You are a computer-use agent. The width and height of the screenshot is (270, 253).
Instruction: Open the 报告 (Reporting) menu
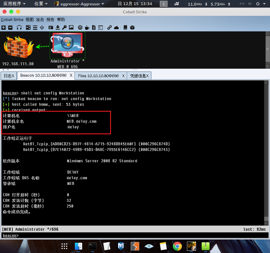(50, 20)
